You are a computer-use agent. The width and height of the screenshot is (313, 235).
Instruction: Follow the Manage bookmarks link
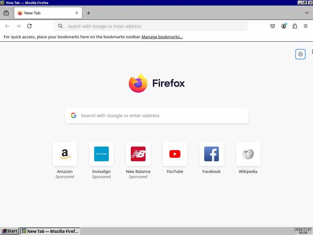click(x=162, y=37)
